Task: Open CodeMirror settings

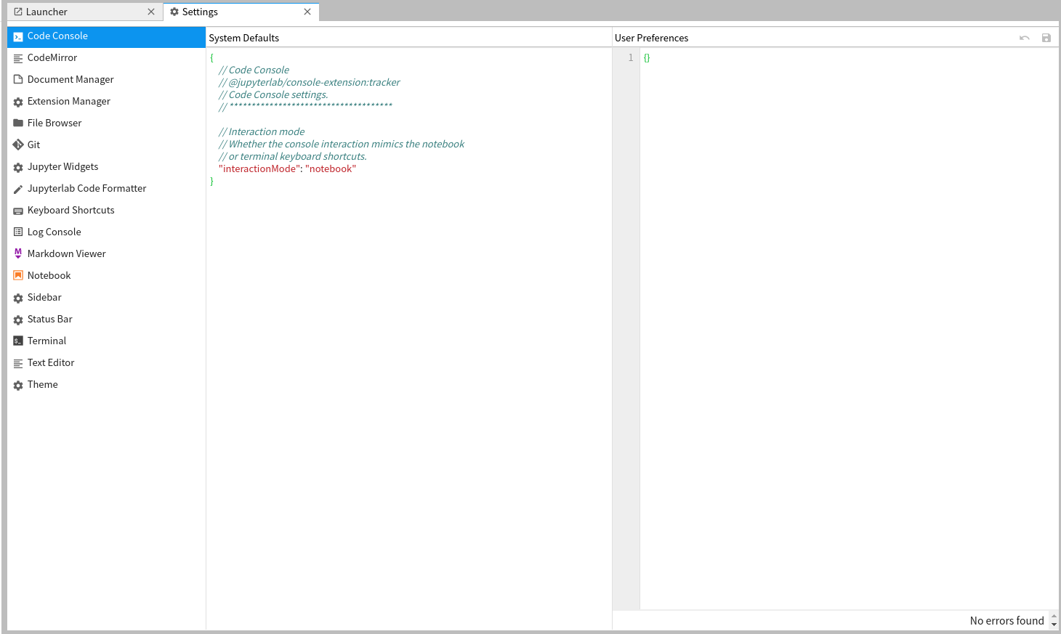Action: pos(106,58)
